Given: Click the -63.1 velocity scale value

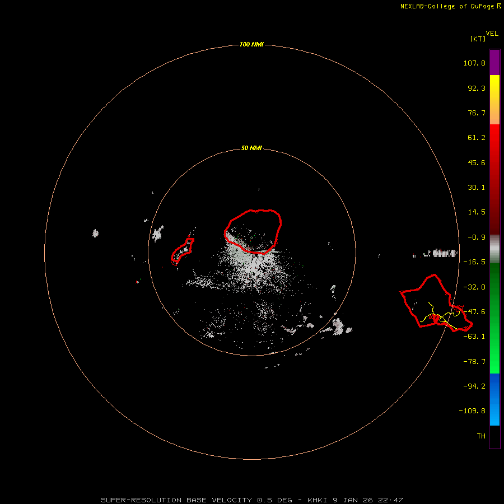Looking at the screenshot, I should point(474,337).
